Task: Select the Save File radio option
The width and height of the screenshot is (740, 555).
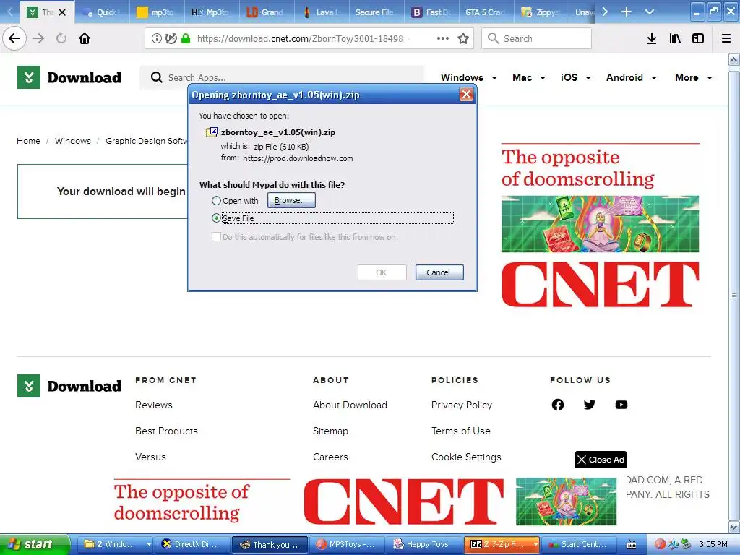Action: pyautogui.click(x=216, y=218)
